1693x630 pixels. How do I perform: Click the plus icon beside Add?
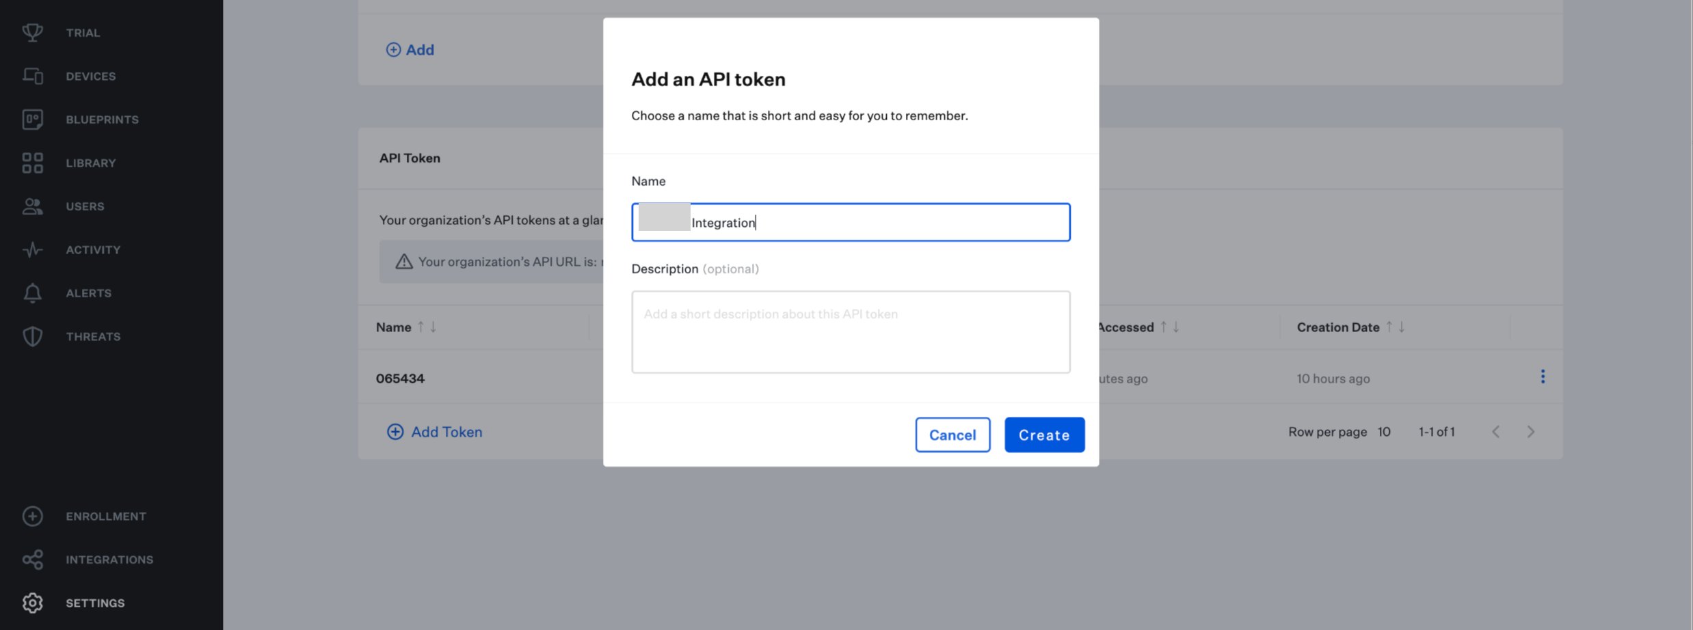point(393,50)
